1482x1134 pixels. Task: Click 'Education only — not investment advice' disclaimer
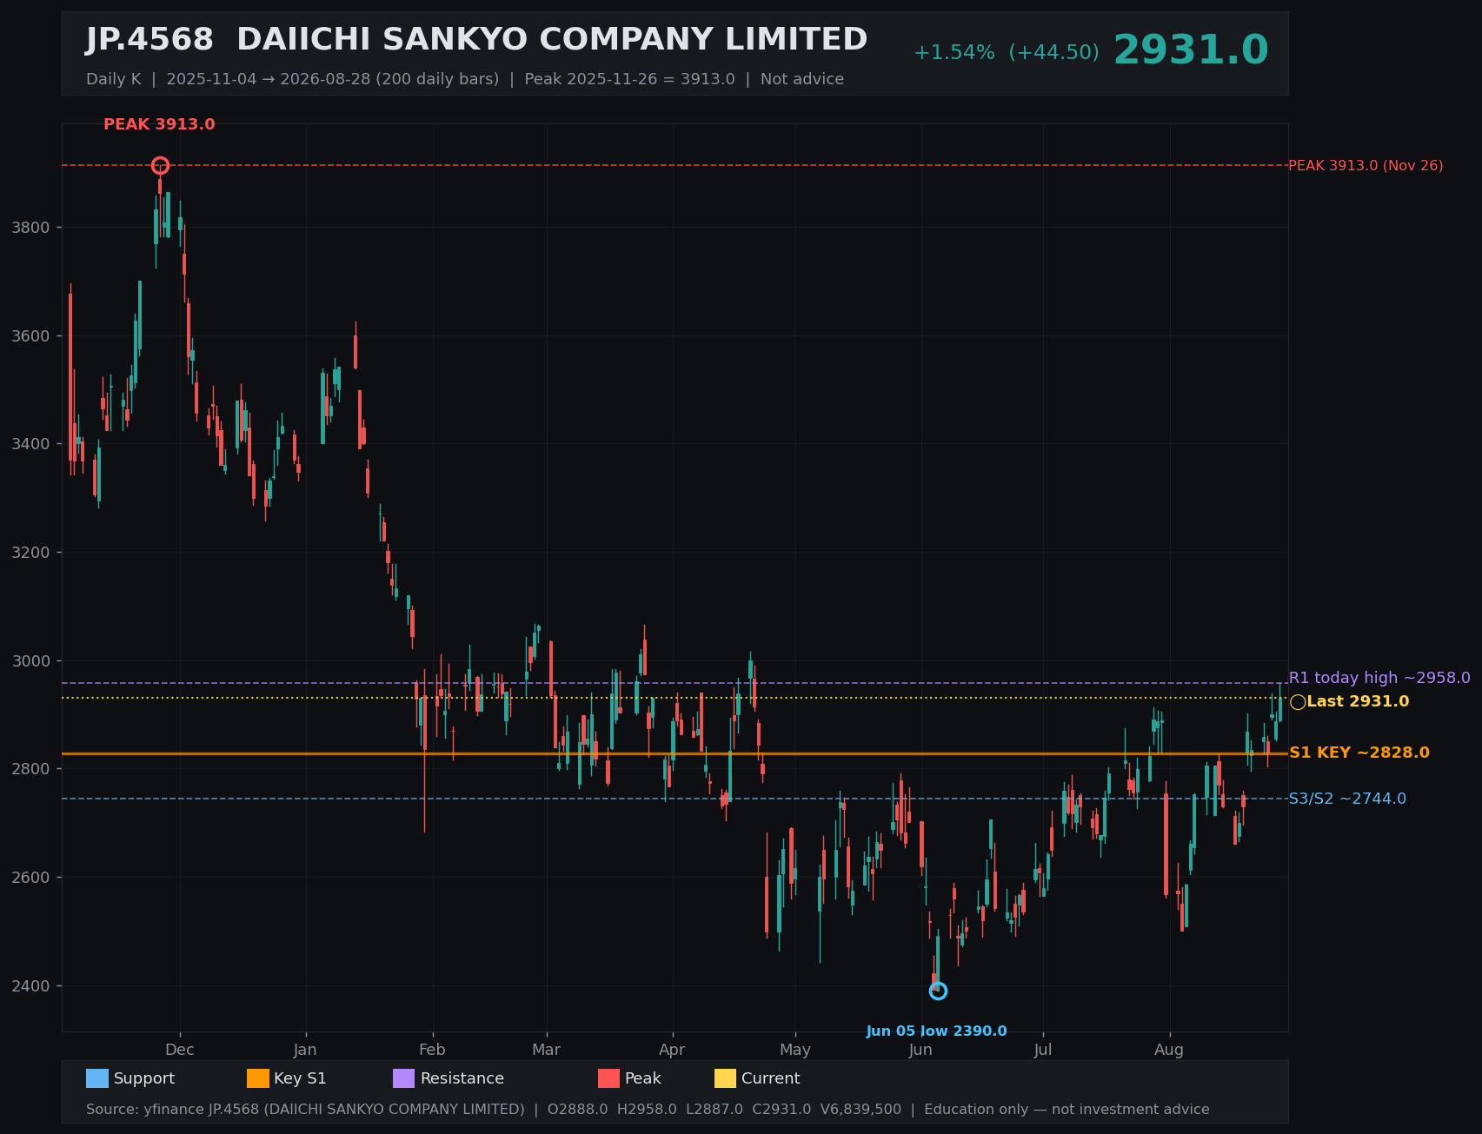click(1067, 1110)
